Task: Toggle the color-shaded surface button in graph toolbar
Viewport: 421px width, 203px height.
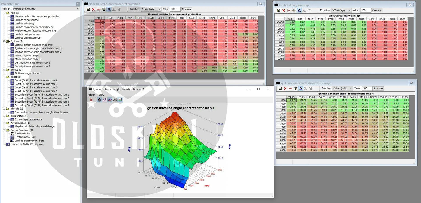Action: [120, 100]
